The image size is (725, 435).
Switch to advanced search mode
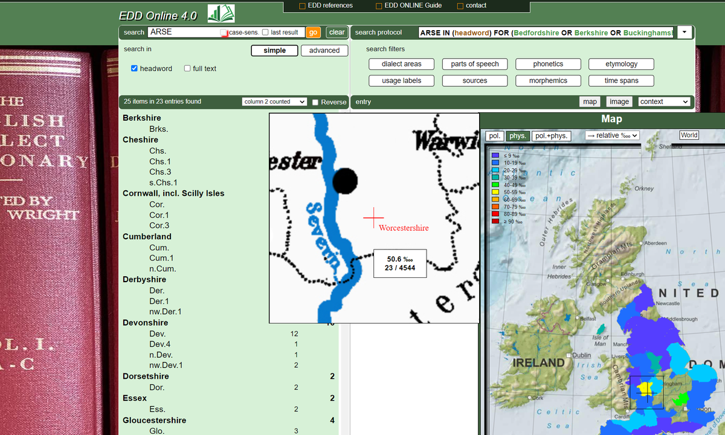tap(324, 51)
